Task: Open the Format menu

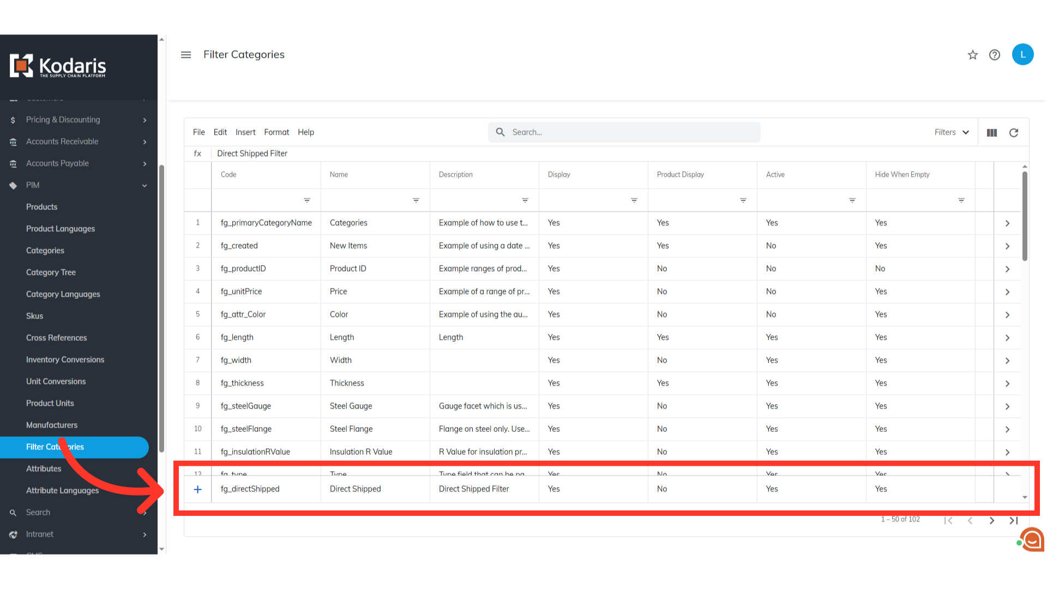Action: [x=276, y=133]
